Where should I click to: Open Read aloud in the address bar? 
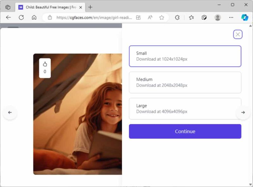[150, 17]
